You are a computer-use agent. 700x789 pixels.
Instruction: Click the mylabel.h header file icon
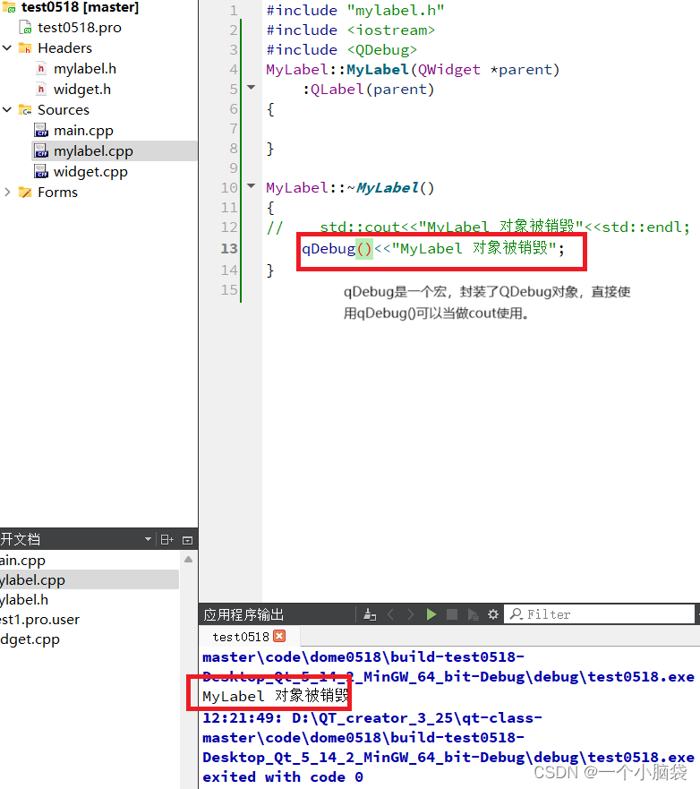pos(41,68)
